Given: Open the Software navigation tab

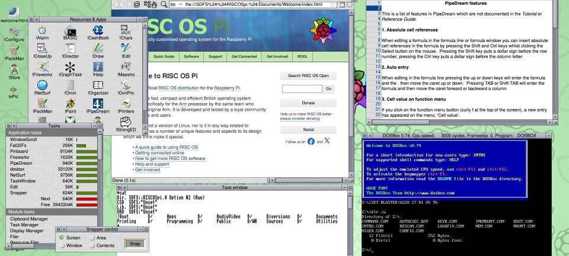Looking at the screenshot, I should point(191,56).
